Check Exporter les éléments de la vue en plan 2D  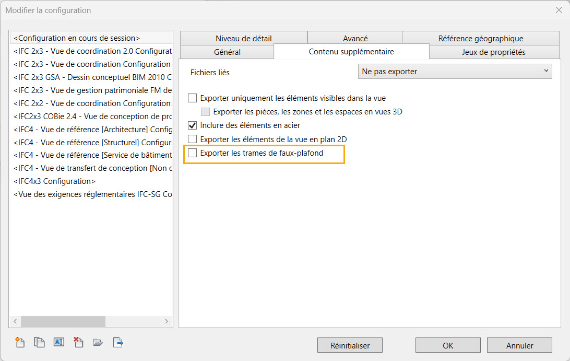click(x=193, y=139)
